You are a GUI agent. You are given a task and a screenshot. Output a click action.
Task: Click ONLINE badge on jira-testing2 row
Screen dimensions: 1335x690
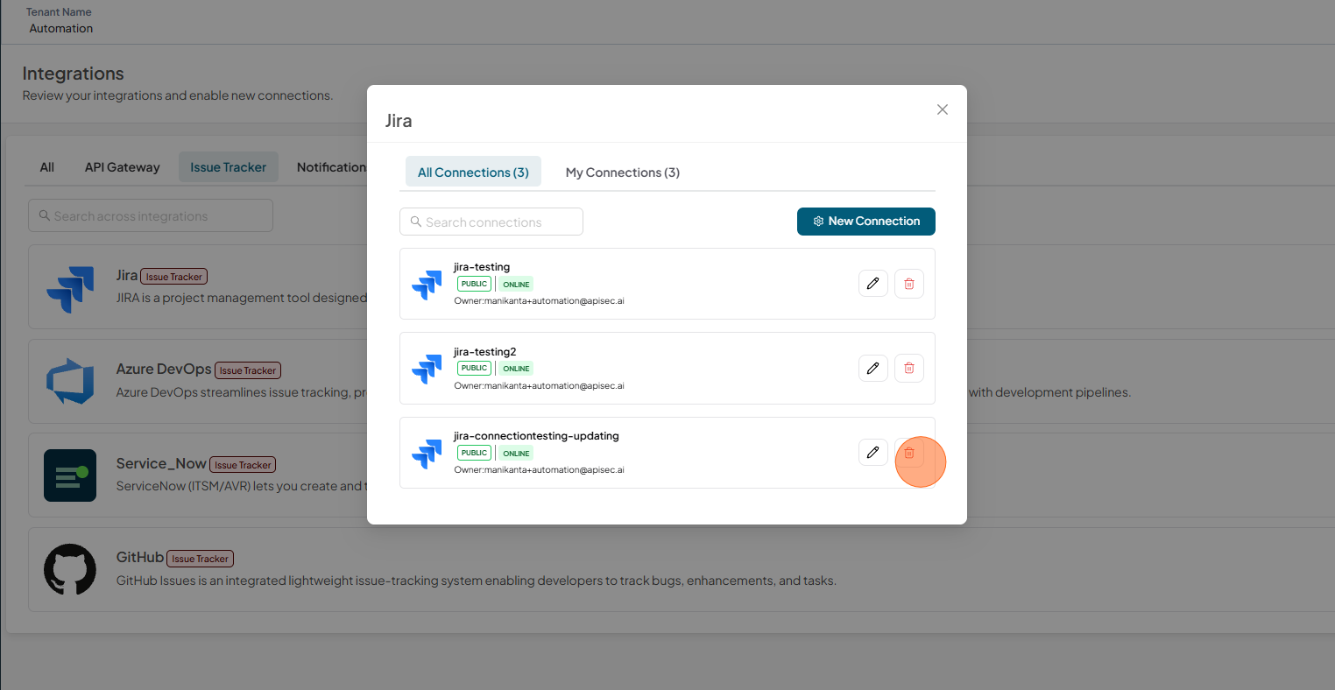pos(516,369)
